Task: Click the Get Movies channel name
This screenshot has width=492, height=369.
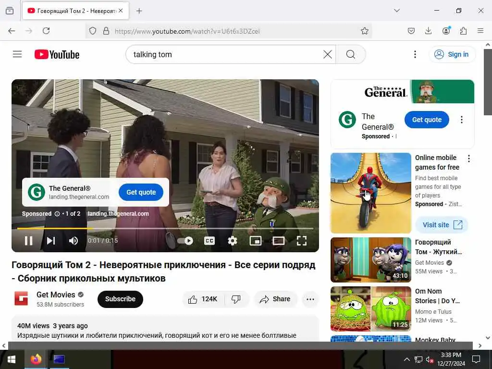Action: click(56, 295)
